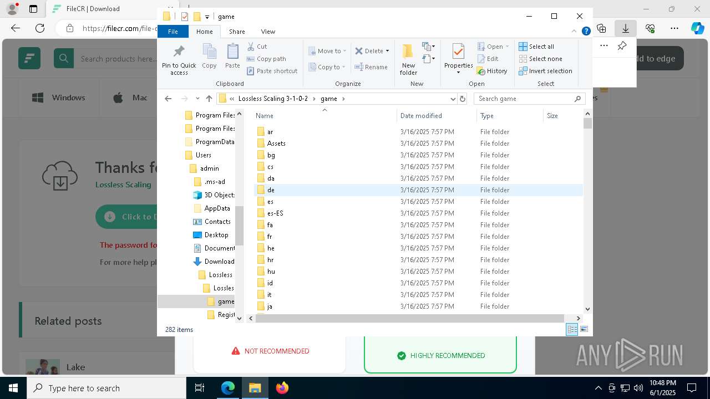710x399 pixels.
Task: Open File Explorer help icon
Action: (586, 32)
